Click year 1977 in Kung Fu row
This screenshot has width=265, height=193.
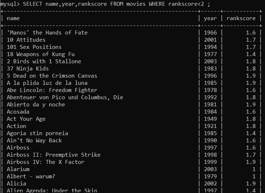point(210,54)
